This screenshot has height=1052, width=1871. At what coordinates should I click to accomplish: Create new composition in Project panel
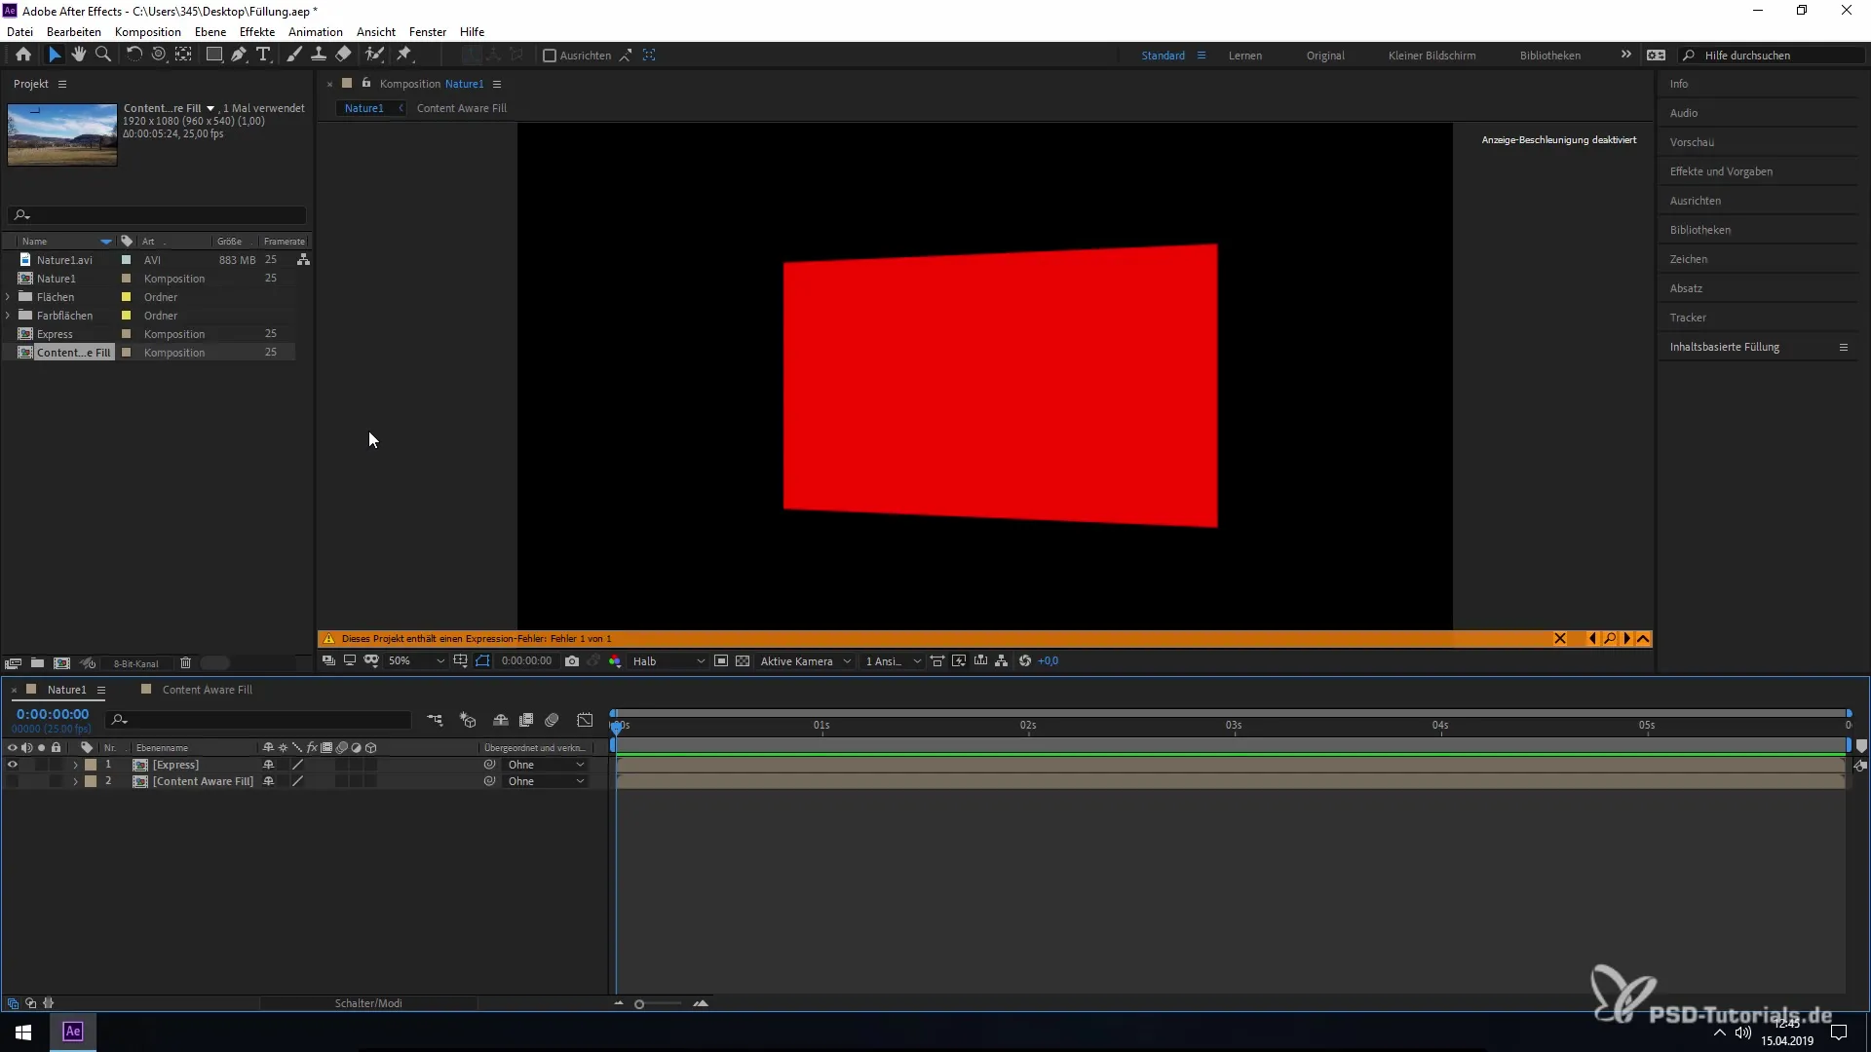click(61, 663)
